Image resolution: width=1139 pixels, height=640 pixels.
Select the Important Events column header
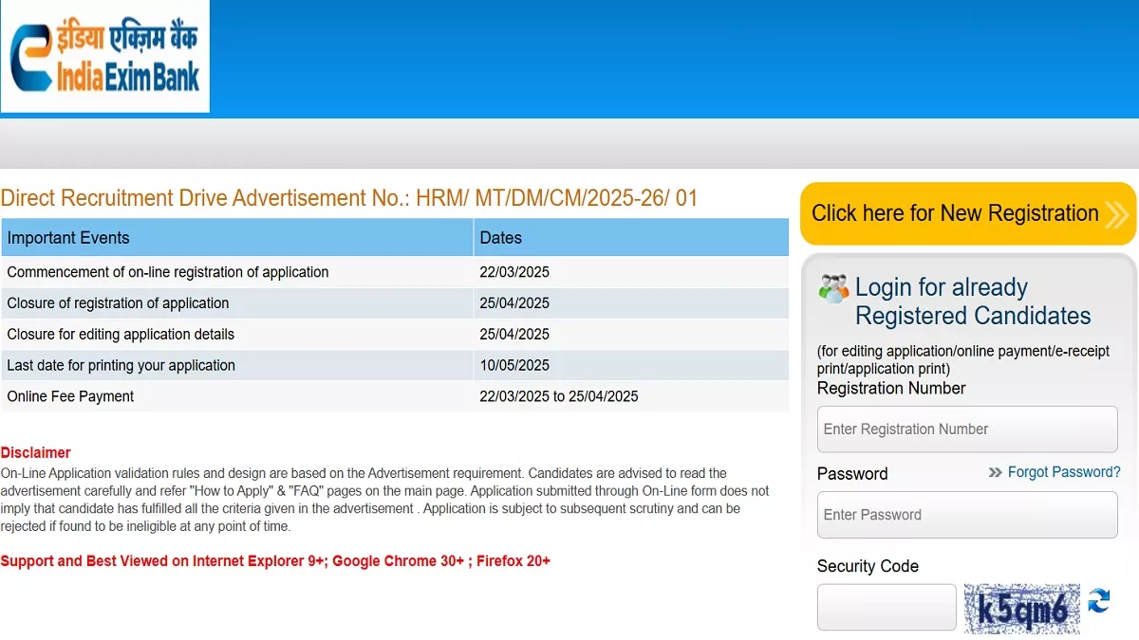tap(68, 238)
